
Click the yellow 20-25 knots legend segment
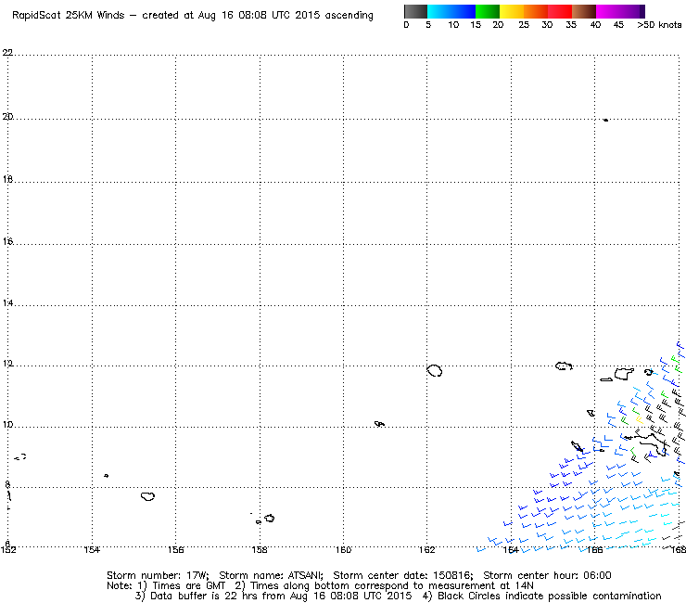512,11
